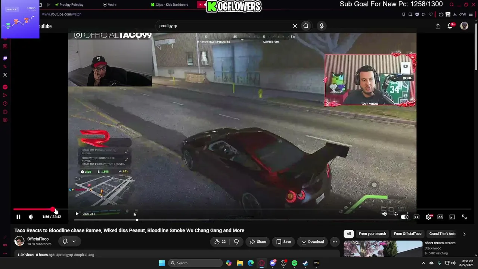Open Twitch in the browser sidebar
Viewport: 478px width, 269px height.
coord(5,58)
